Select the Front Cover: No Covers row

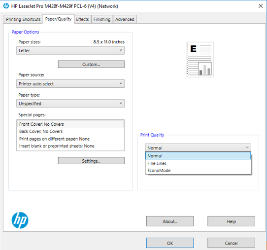(x=70, y=124)
